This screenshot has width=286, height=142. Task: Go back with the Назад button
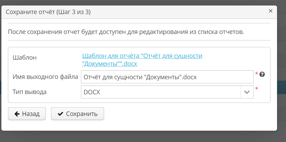[27, 114]
